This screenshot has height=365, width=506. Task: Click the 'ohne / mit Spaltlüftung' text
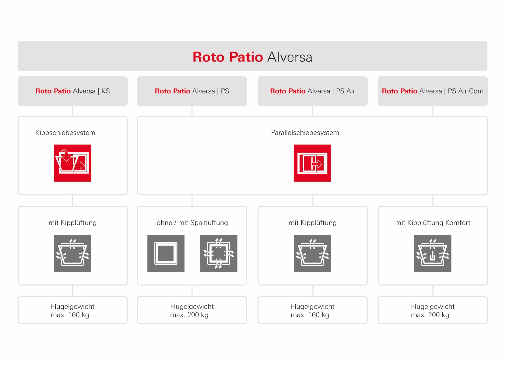click(x=192, y=223)
